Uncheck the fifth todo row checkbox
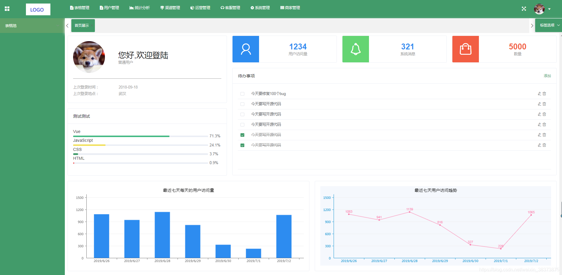 pos(242,135)
